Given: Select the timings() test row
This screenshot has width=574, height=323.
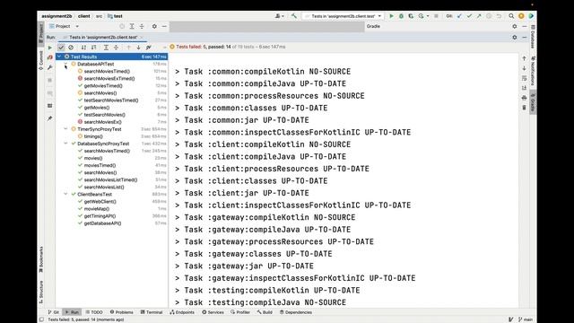Looking at the screenshot, I should [112, 136].
